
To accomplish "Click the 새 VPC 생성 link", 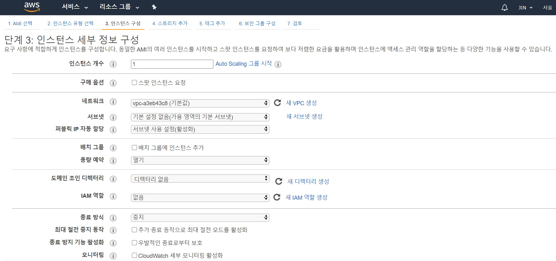I will (x=301, y=103).
